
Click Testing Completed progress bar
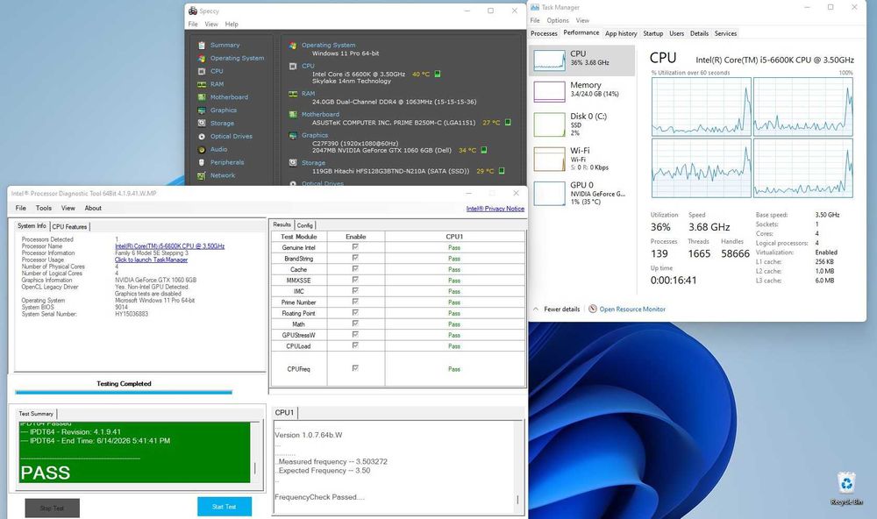tap(124, 393)
